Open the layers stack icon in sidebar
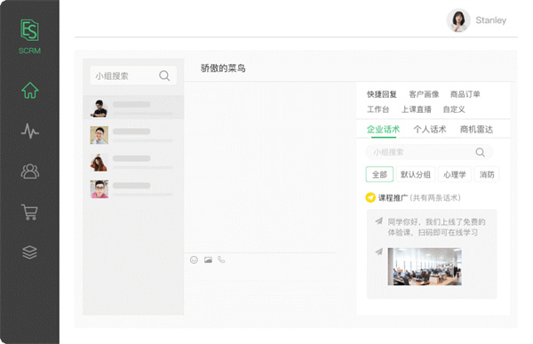This screenshot has width=533, height=344. click(x=29, y=252)
